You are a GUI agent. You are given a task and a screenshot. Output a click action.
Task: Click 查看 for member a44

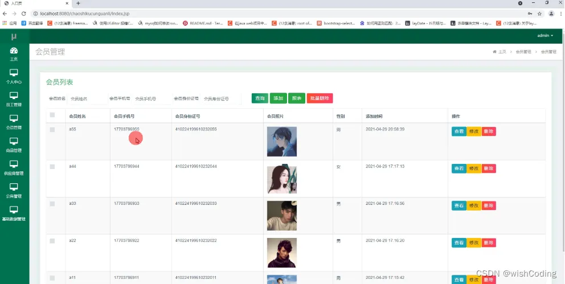(458, 168)
